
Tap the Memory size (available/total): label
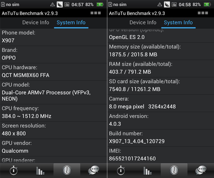tap(145, 47)
